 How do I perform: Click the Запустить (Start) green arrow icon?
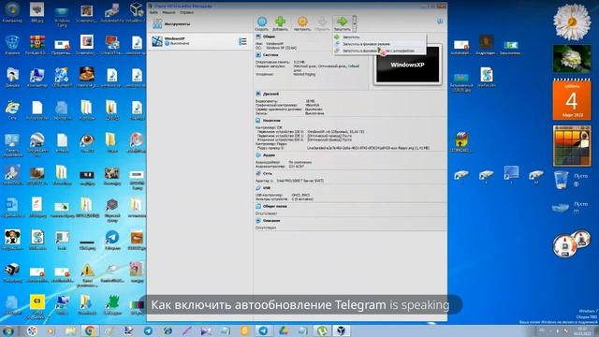(x=342, y=22)
